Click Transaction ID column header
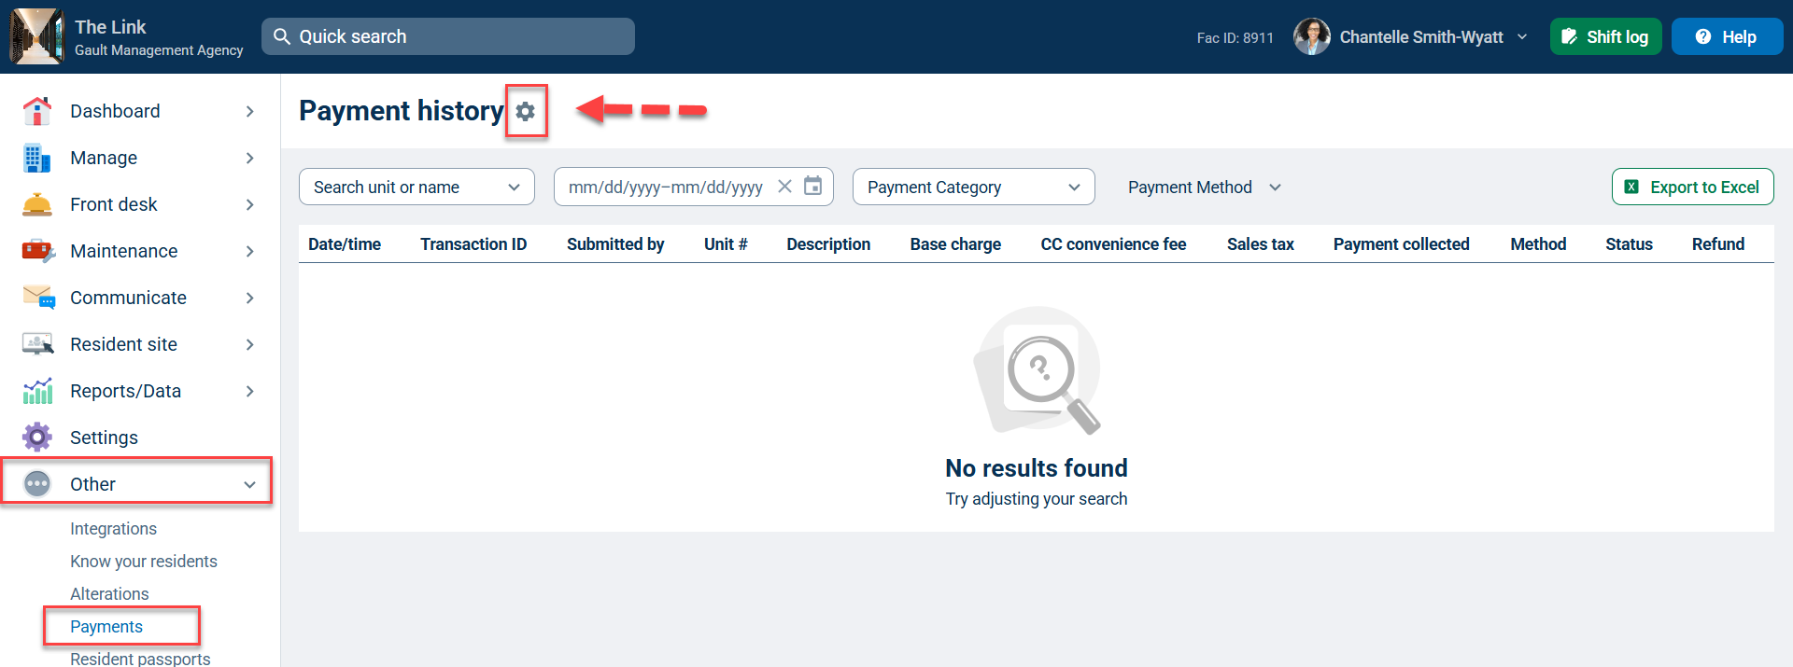The width and height of the screenshot is (1793, 667). [473, 244]
